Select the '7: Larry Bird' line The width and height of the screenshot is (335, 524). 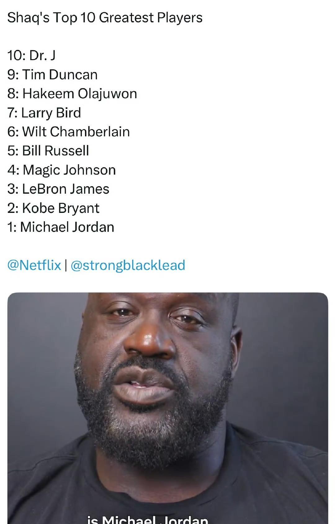pyautogui.click(x=44, y=113)
